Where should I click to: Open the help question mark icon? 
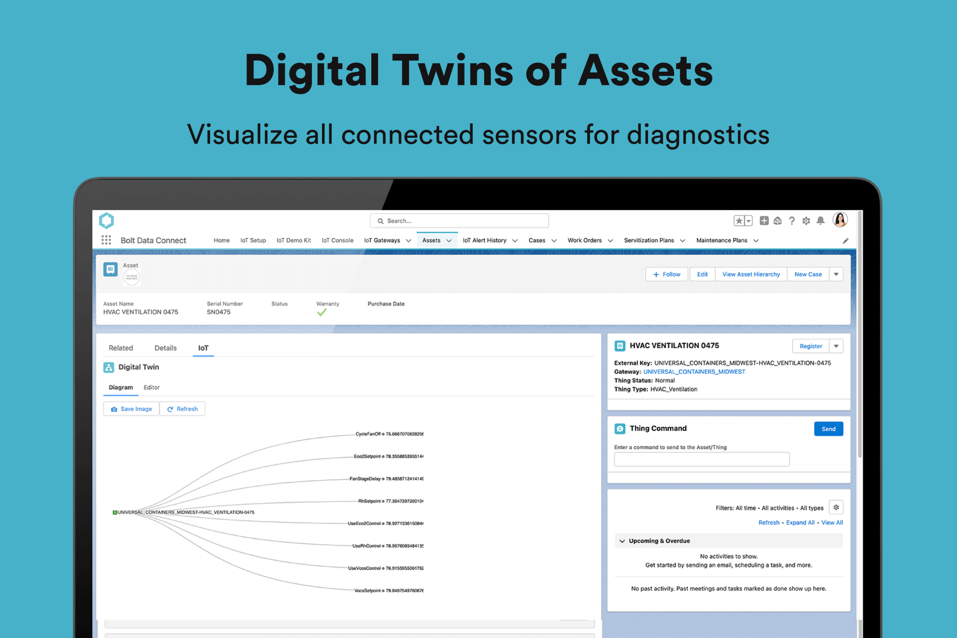coord(792,221)
